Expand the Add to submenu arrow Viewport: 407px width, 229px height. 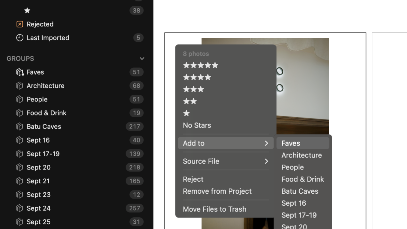point(266,143)
